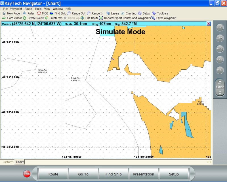Activate the MOB man overboard icon

click(39, 13)
